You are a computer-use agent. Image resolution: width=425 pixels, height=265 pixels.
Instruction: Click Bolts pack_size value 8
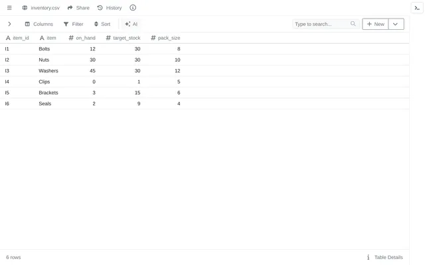179,49
